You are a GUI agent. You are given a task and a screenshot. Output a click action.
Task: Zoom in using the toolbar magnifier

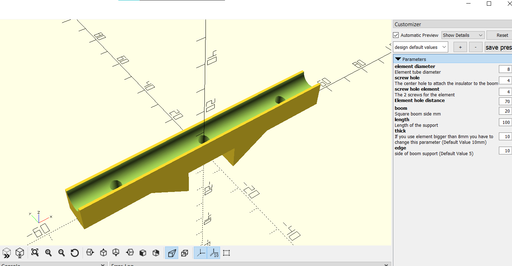coord(48,253)
